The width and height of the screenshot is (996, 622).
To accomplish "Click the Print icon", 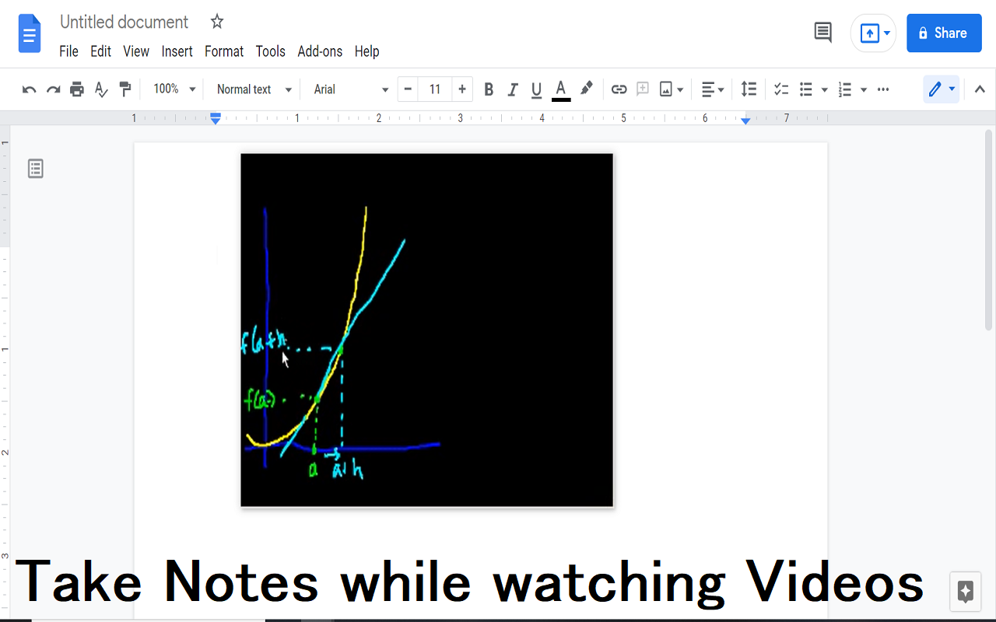I will tap(76, 89).
